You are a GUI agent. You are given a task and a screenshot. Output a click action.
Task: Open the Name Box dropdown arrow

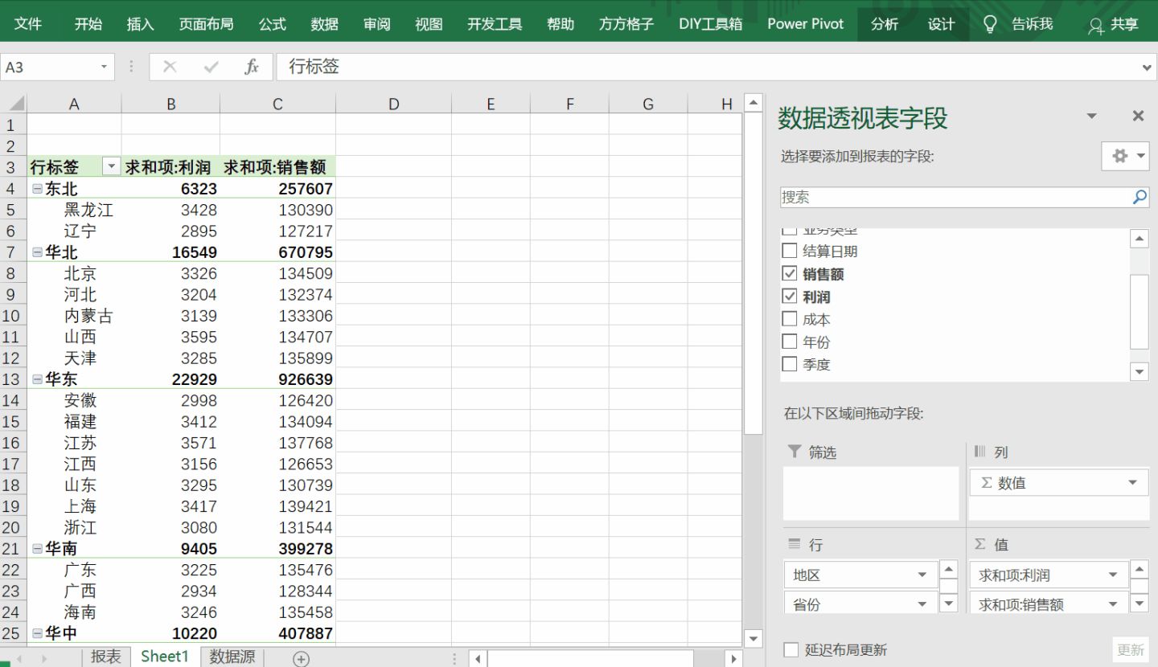click(104, 68)
